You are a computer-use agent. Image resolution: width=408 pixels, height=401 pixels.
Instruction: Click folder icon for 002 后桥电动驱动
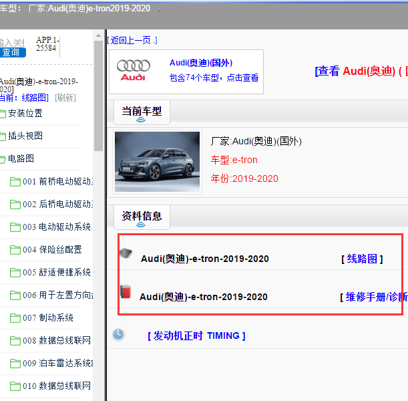(x=15, y=205)
